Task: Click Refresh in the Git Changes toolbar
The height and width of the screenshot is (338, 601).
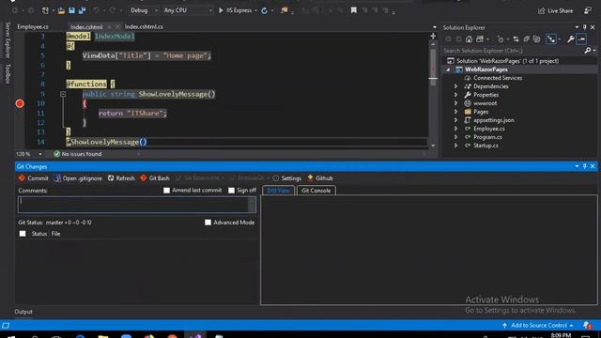Action: tap(121, 178)
